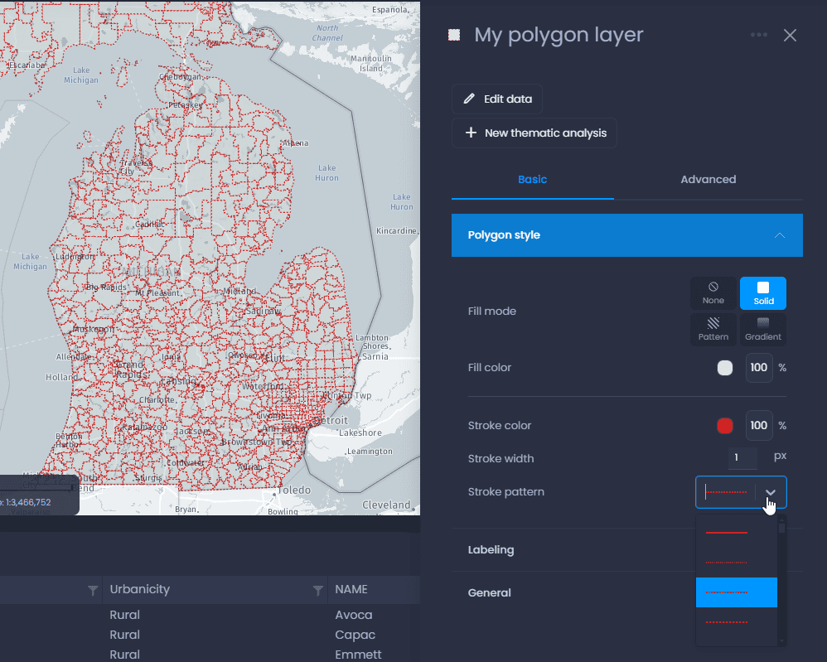827x662 pixels.
Task: Select the Emmett cell in table
Action: [x=358, y=655]
